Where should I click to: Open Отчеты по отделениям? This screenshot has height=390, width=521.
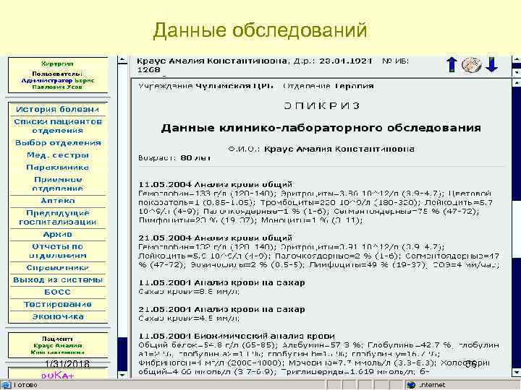(58, 251)
